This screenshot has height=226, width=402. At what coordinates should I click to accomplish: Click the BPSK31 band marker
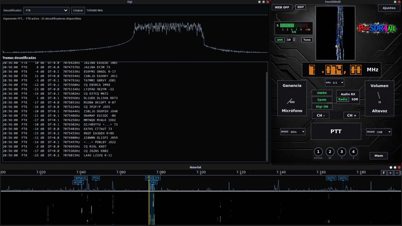pyautogui.click(x=81, y=178)
